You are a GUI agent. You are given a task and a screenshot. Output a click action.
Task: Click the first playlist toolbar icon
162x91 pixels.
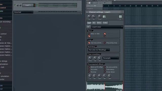(x=89, y=3)
